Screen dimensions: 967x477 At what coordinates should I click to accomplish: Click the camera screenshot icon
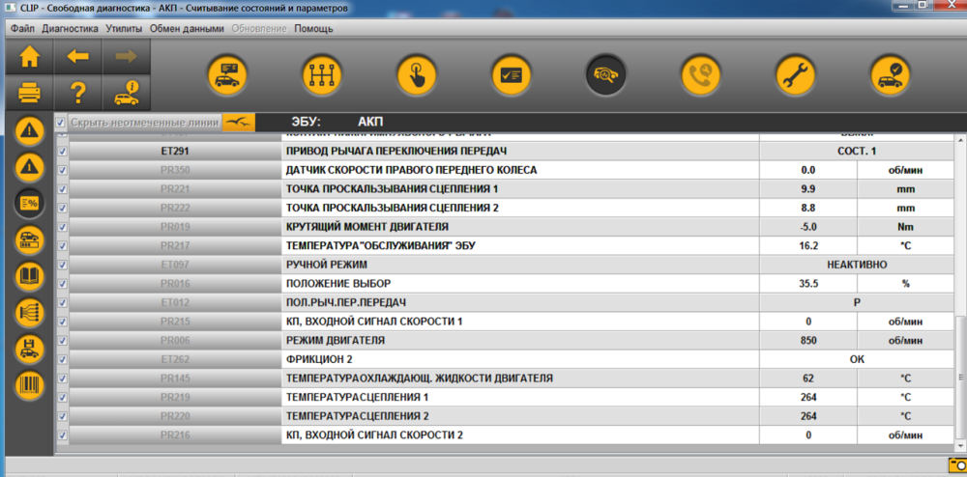(x=957, y=466)
